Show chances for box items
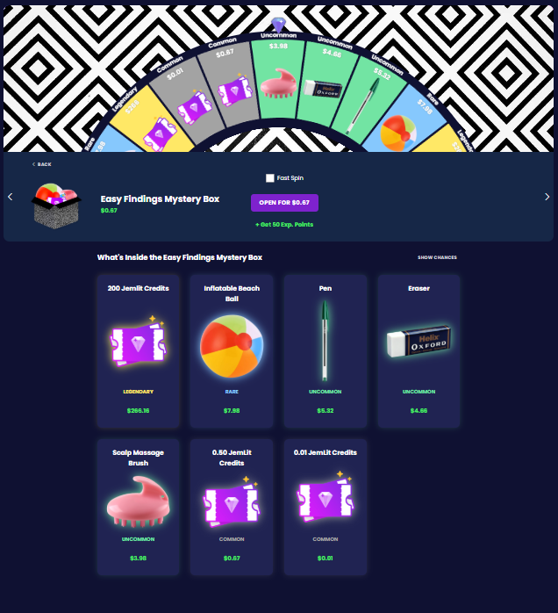Screen dimensions: 558x613 point(437,257)
